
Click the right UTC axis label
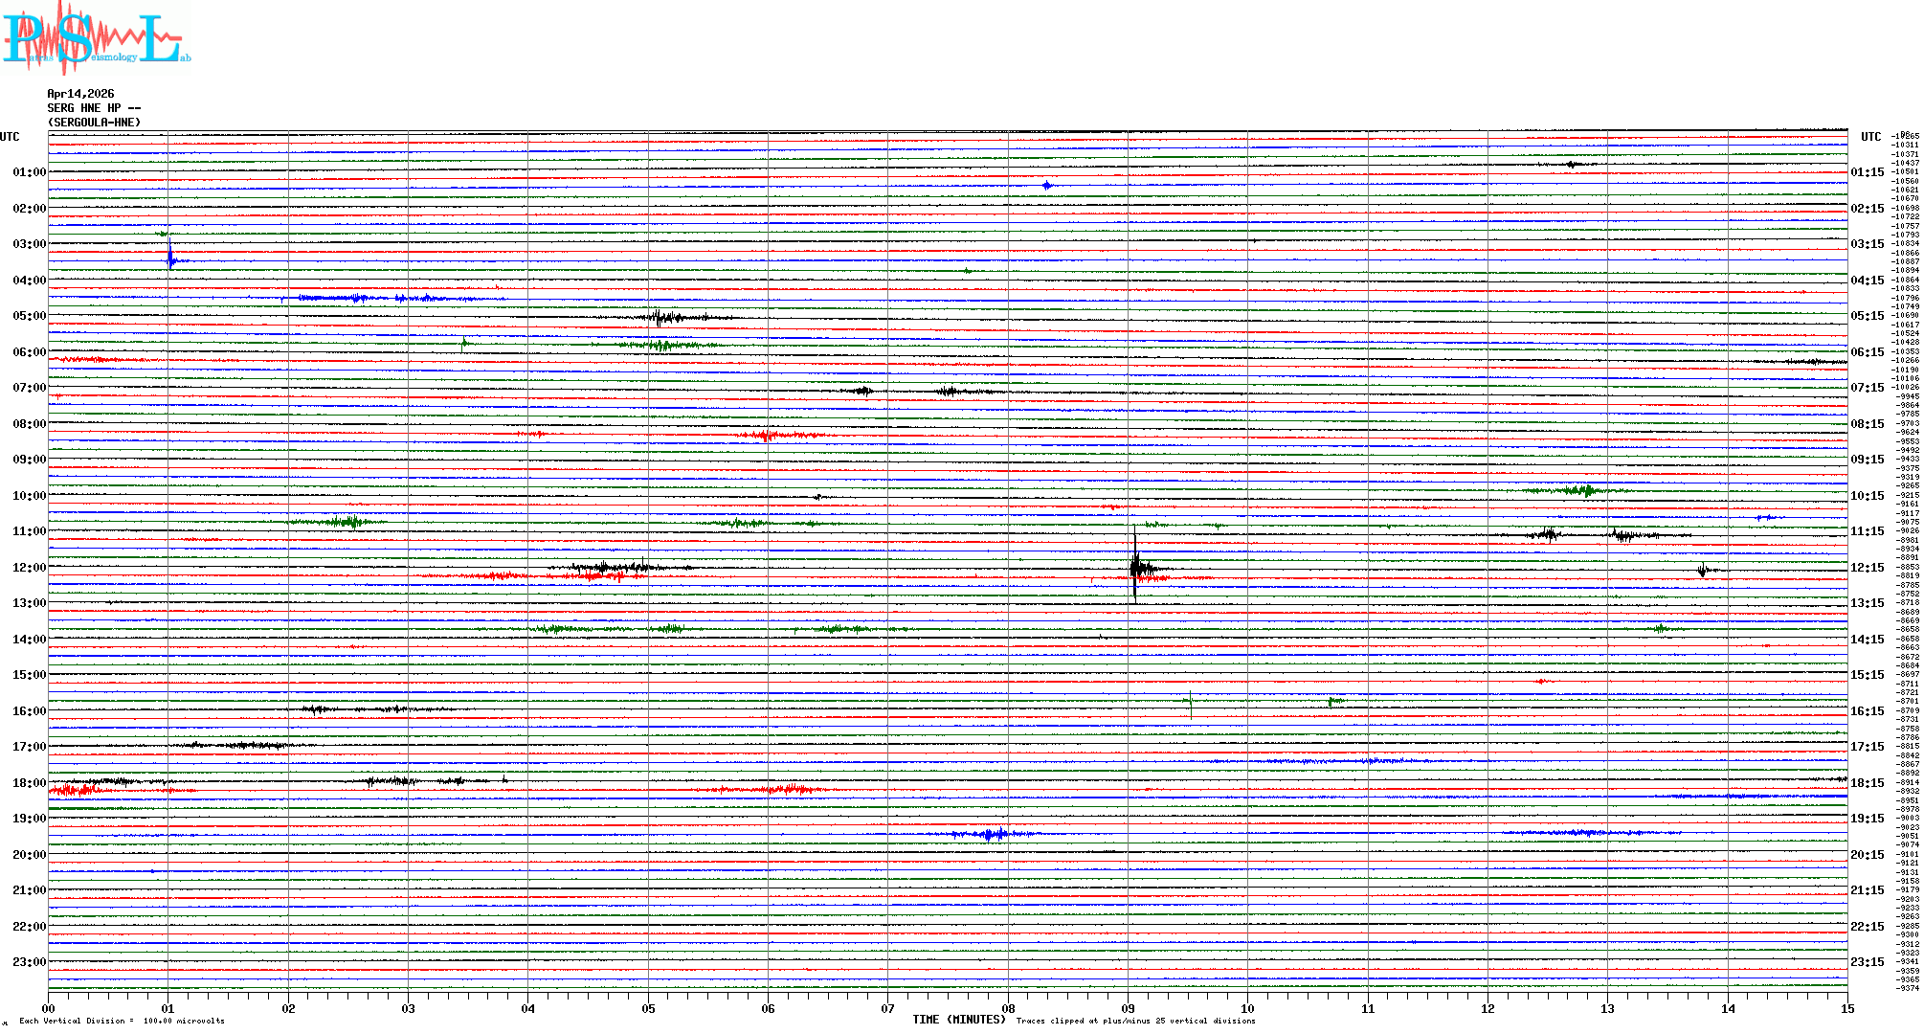[1870, 137]
